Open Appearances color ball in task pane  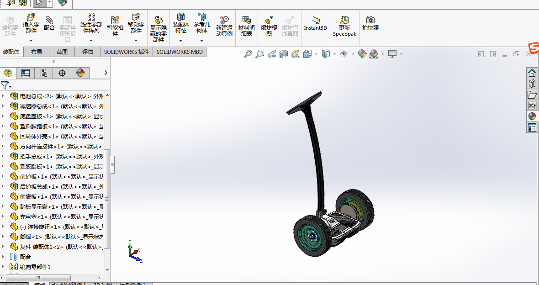(x=532, y=116)
